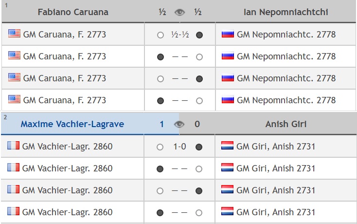Open last Vachier-Lagrave vs Giri game row
357x224 pixels.
point(179,213)
